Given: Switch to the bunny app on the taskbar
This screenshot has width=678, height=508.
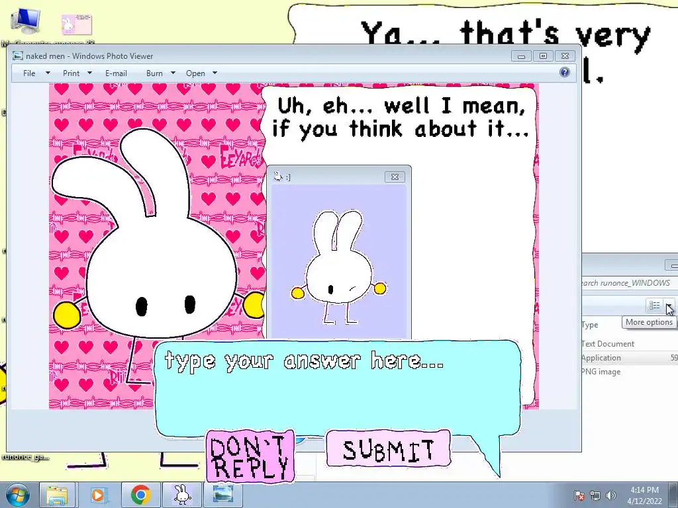Looking at the screenshot, I should point(182,495).
